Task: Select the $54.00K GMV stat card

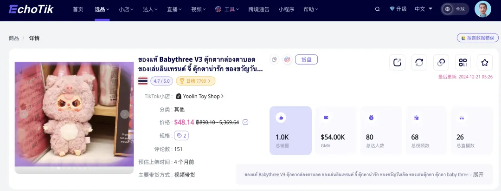Action: pyautogui.click(x=335, y=131)
